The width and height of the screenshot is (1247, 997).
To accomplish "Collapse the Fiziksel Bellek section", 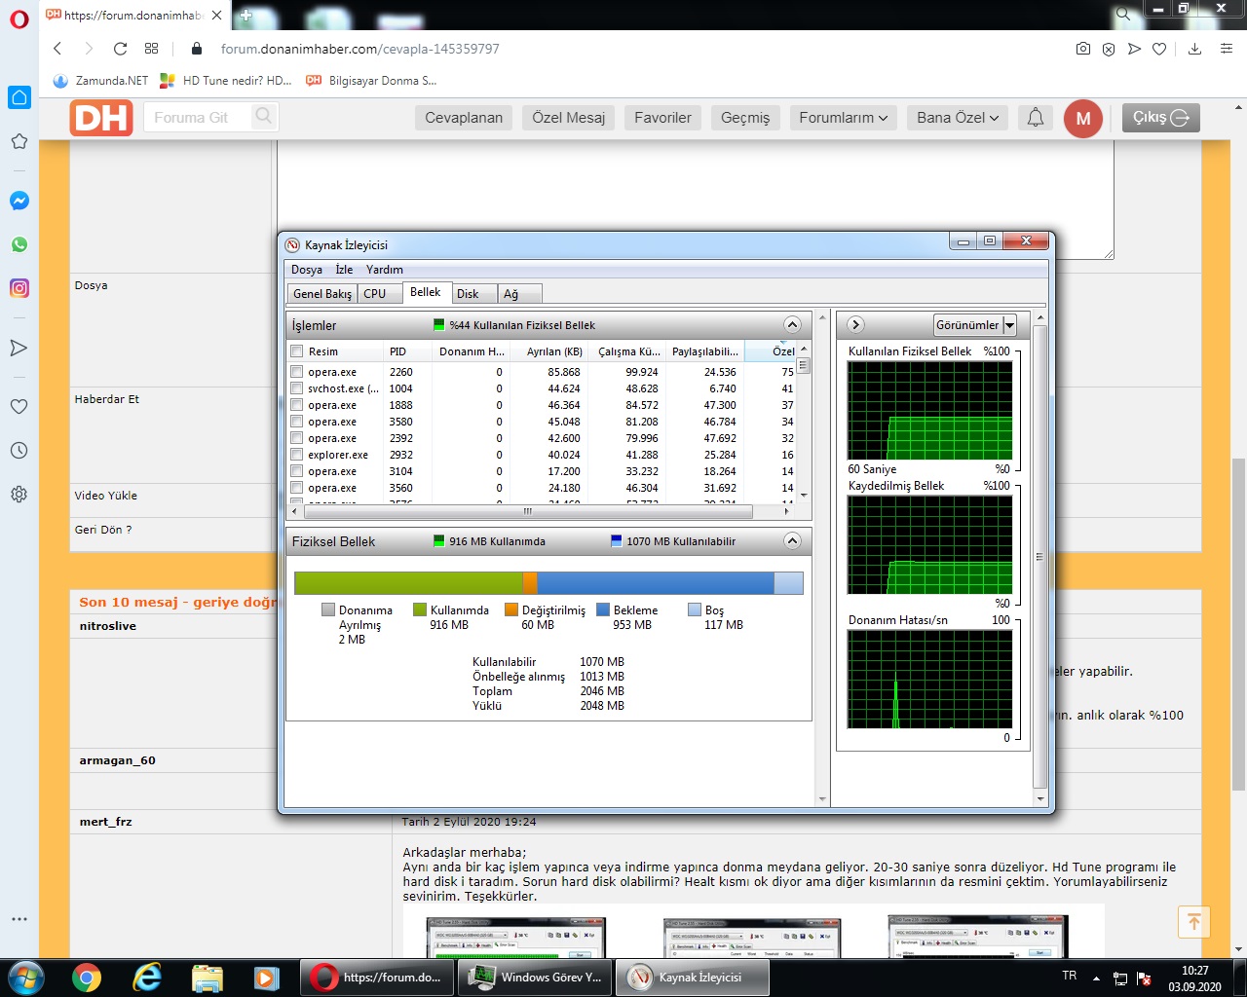I will [792, 541].
